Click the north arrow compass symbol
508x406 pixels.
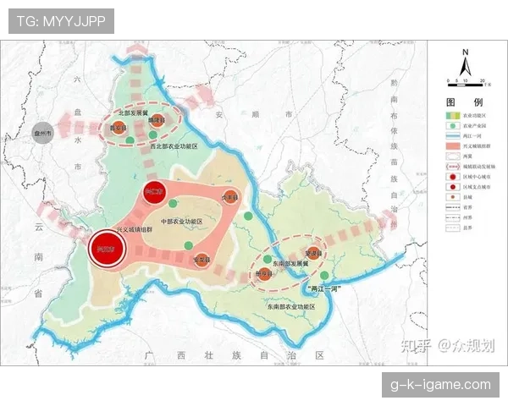pos(465,62)
